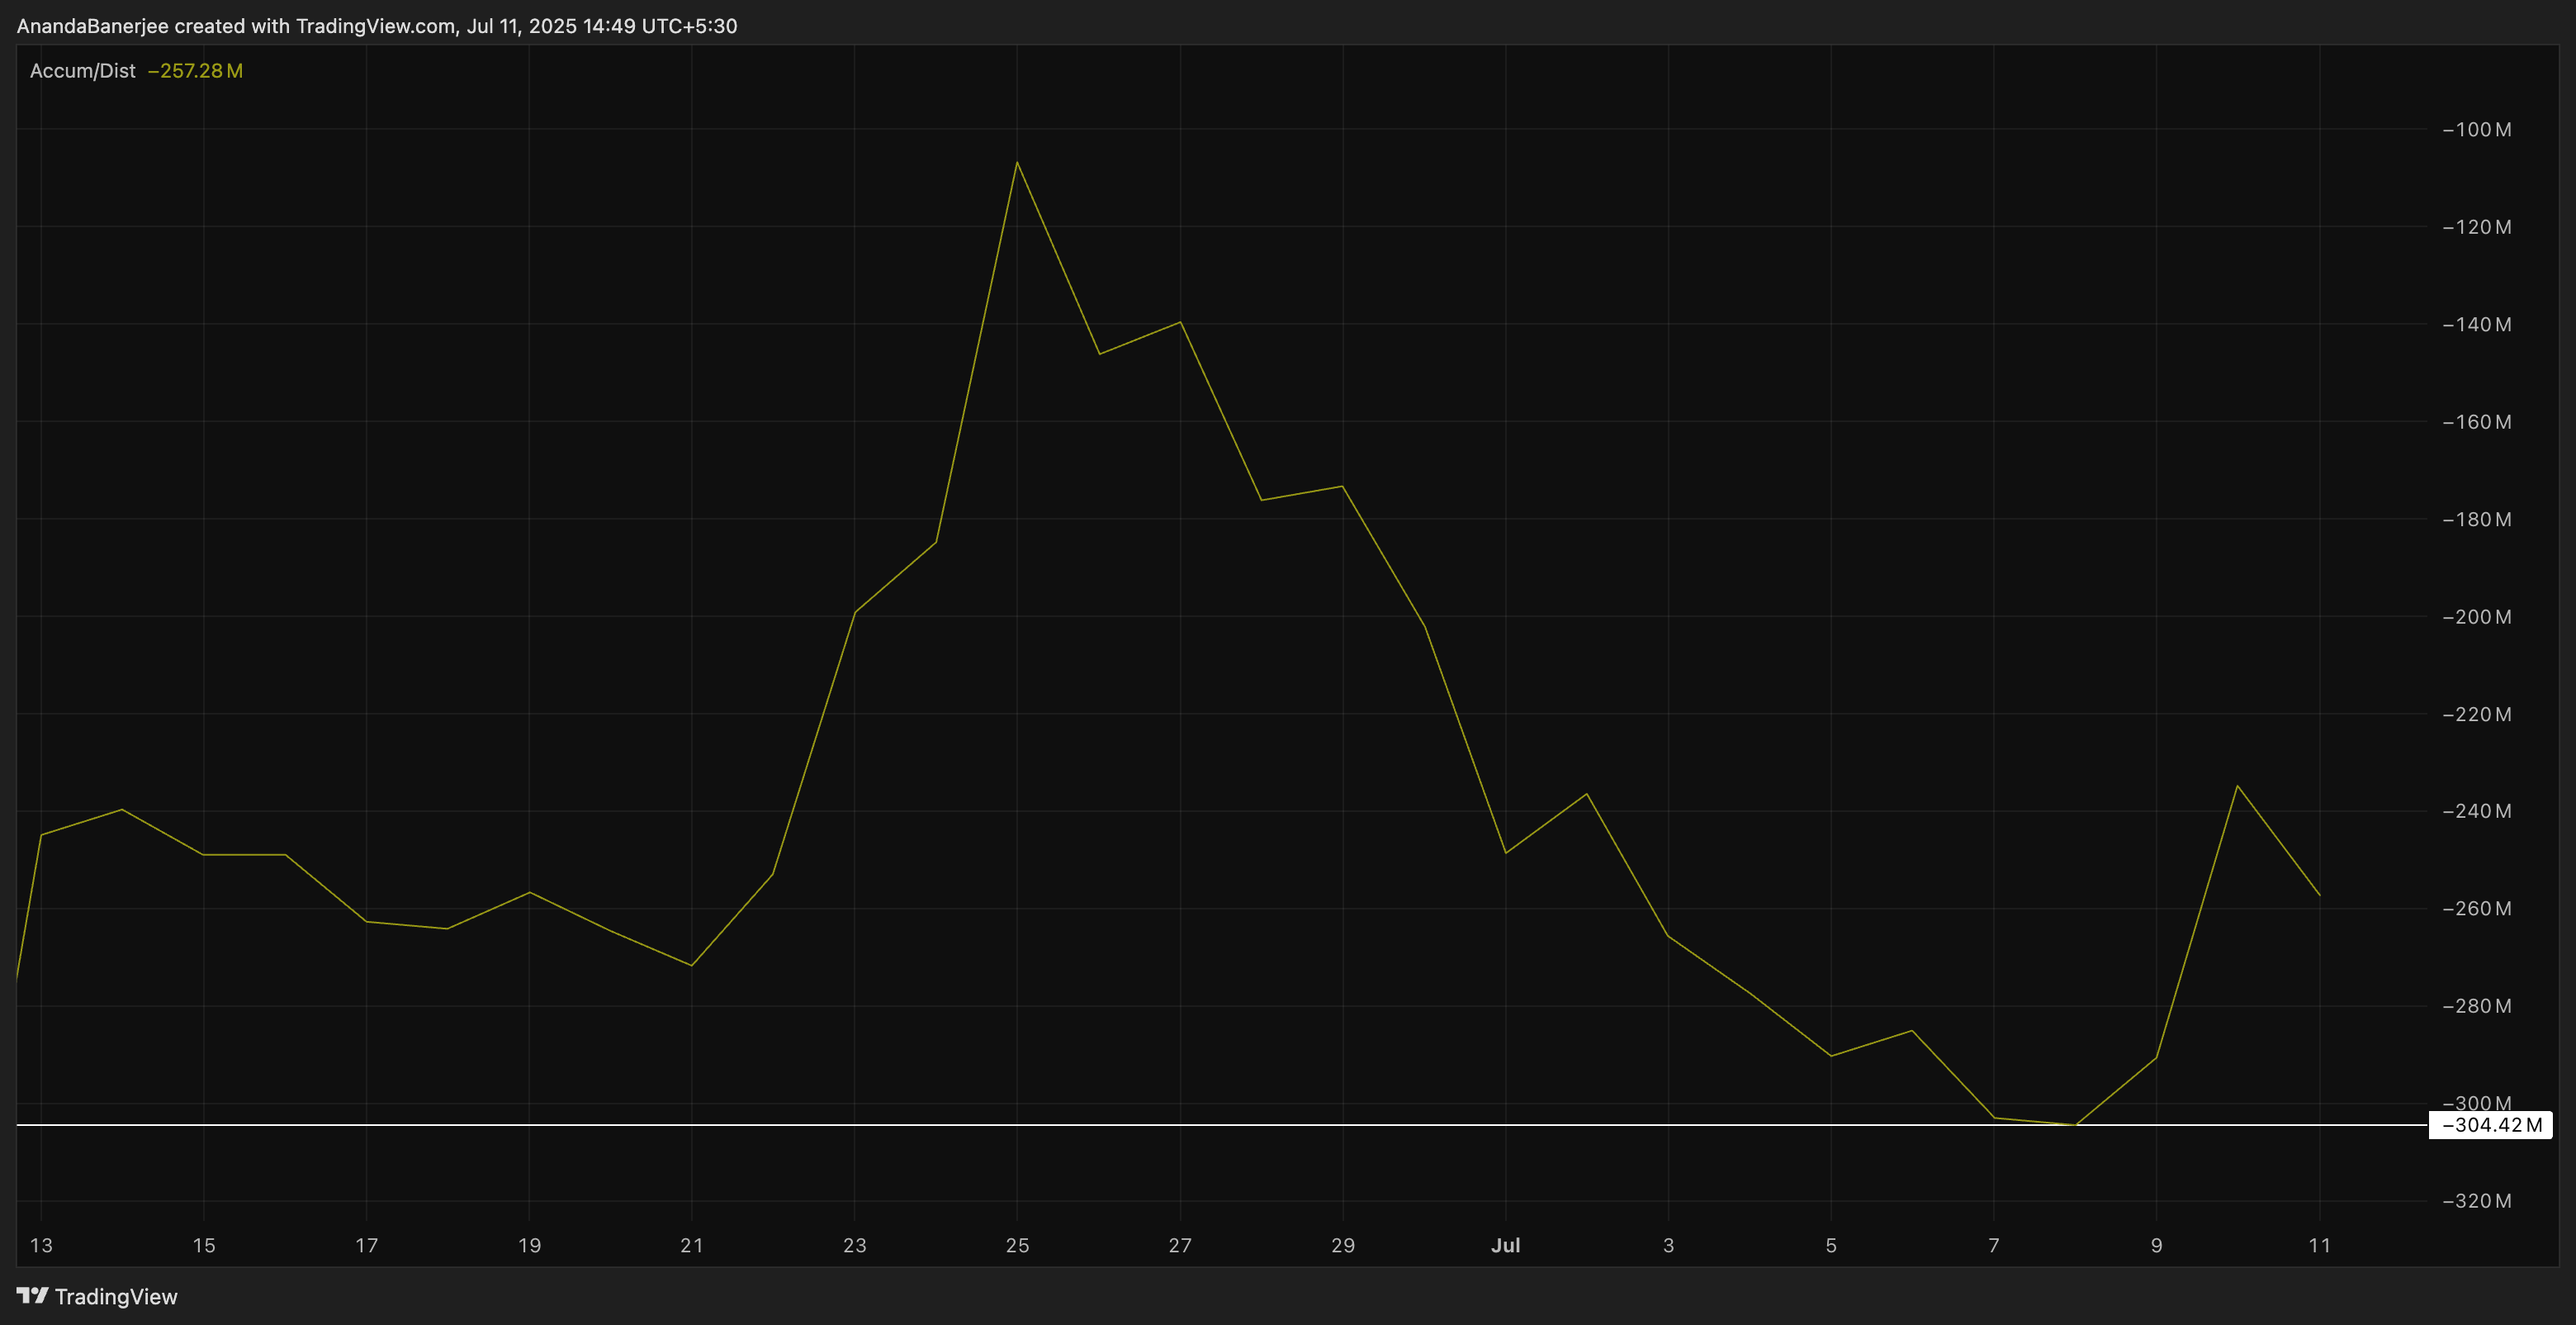Click the line's last point at July 11
The width and height of the screenshot is (2576, 1325).
[2319, 895]
